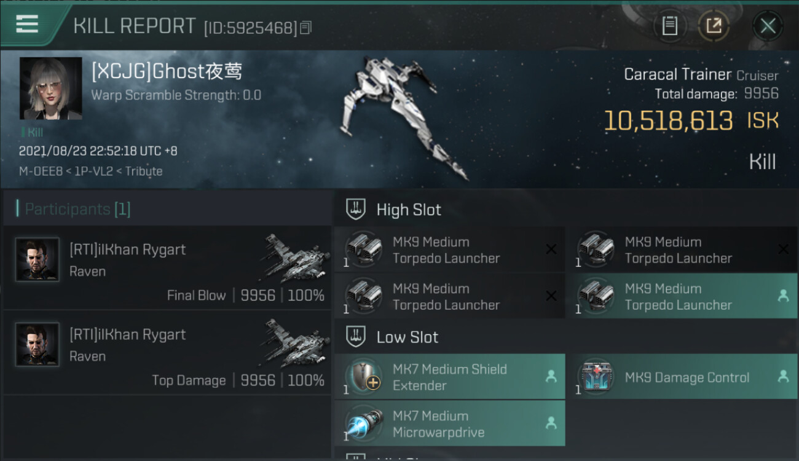The width and height of the screenshot is (799, 461).
Task: Click [XCJG]Ghost夜莺 pilot name
Action: click(167, 71)
